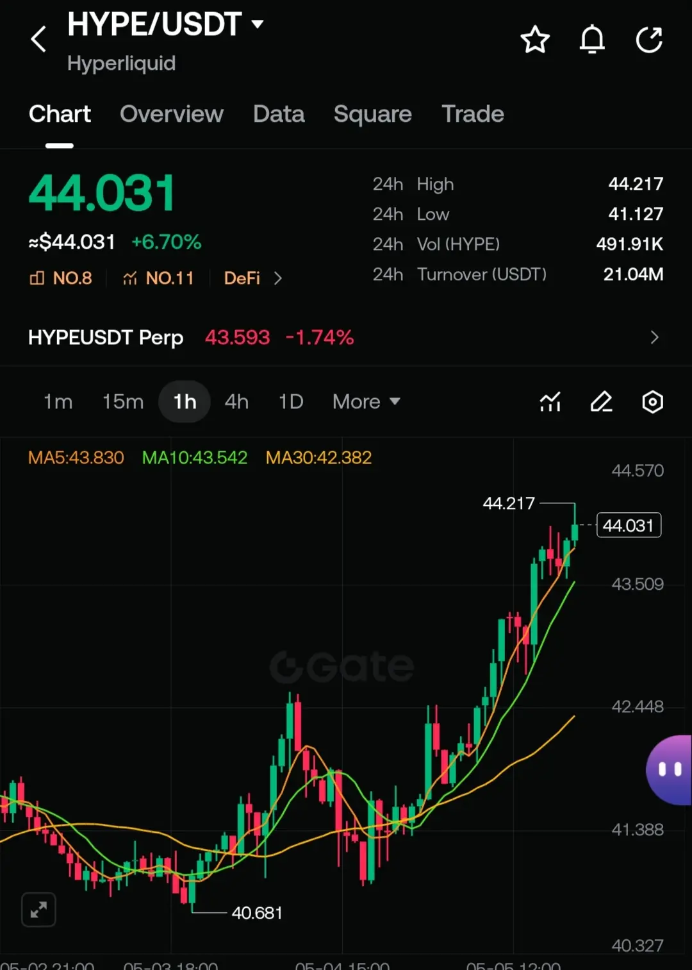Tap the large 44.031 last price
The width and height of the screenshot is (692, 970).
(102, 193)
